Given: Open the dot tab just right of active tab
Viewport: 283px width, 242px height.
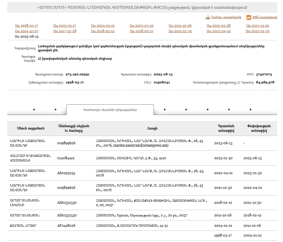Looking at the screenshot, I should 165,110.
